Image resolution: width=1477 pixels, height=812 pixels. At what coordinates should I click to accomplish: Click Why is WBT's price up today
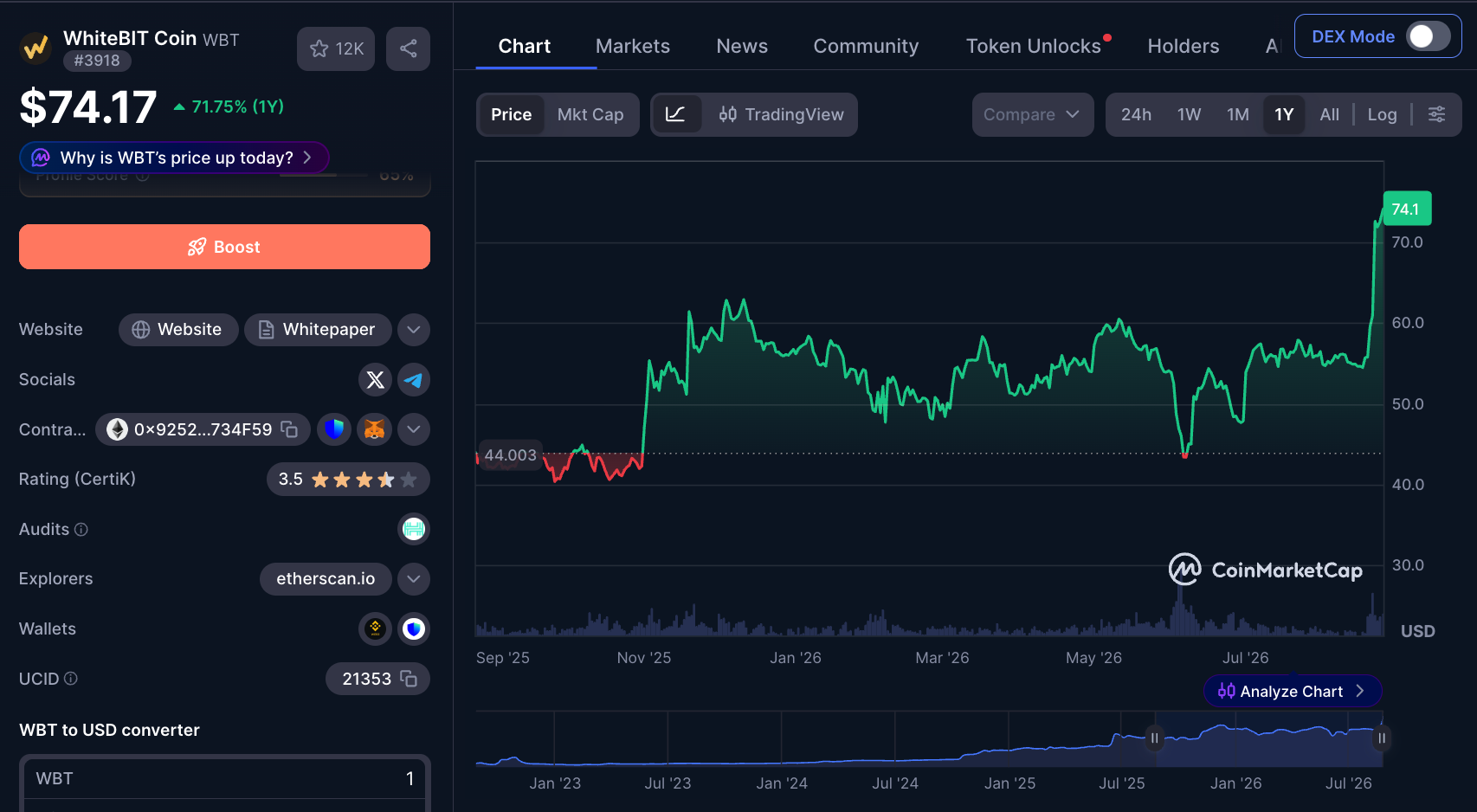174,158
